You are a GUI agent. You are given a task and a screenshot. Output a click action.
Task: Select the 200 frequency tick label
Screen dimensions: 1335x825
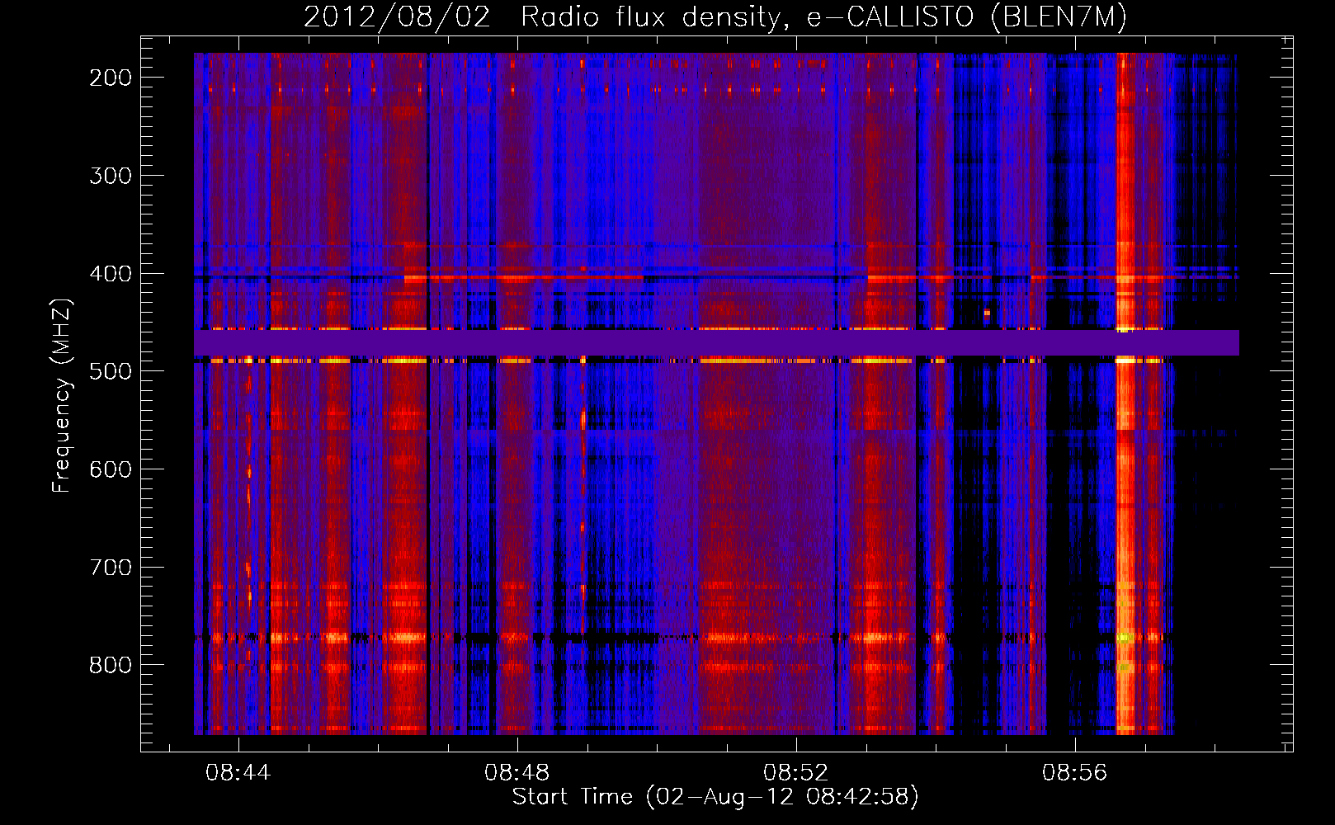coord(111,78)
